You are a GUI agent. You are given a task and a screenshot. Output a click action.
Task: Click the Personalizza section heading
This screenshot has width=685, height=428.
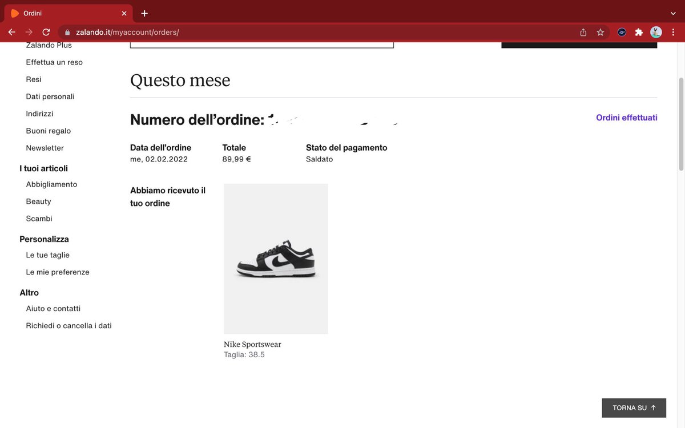click(x=44, y=239)
